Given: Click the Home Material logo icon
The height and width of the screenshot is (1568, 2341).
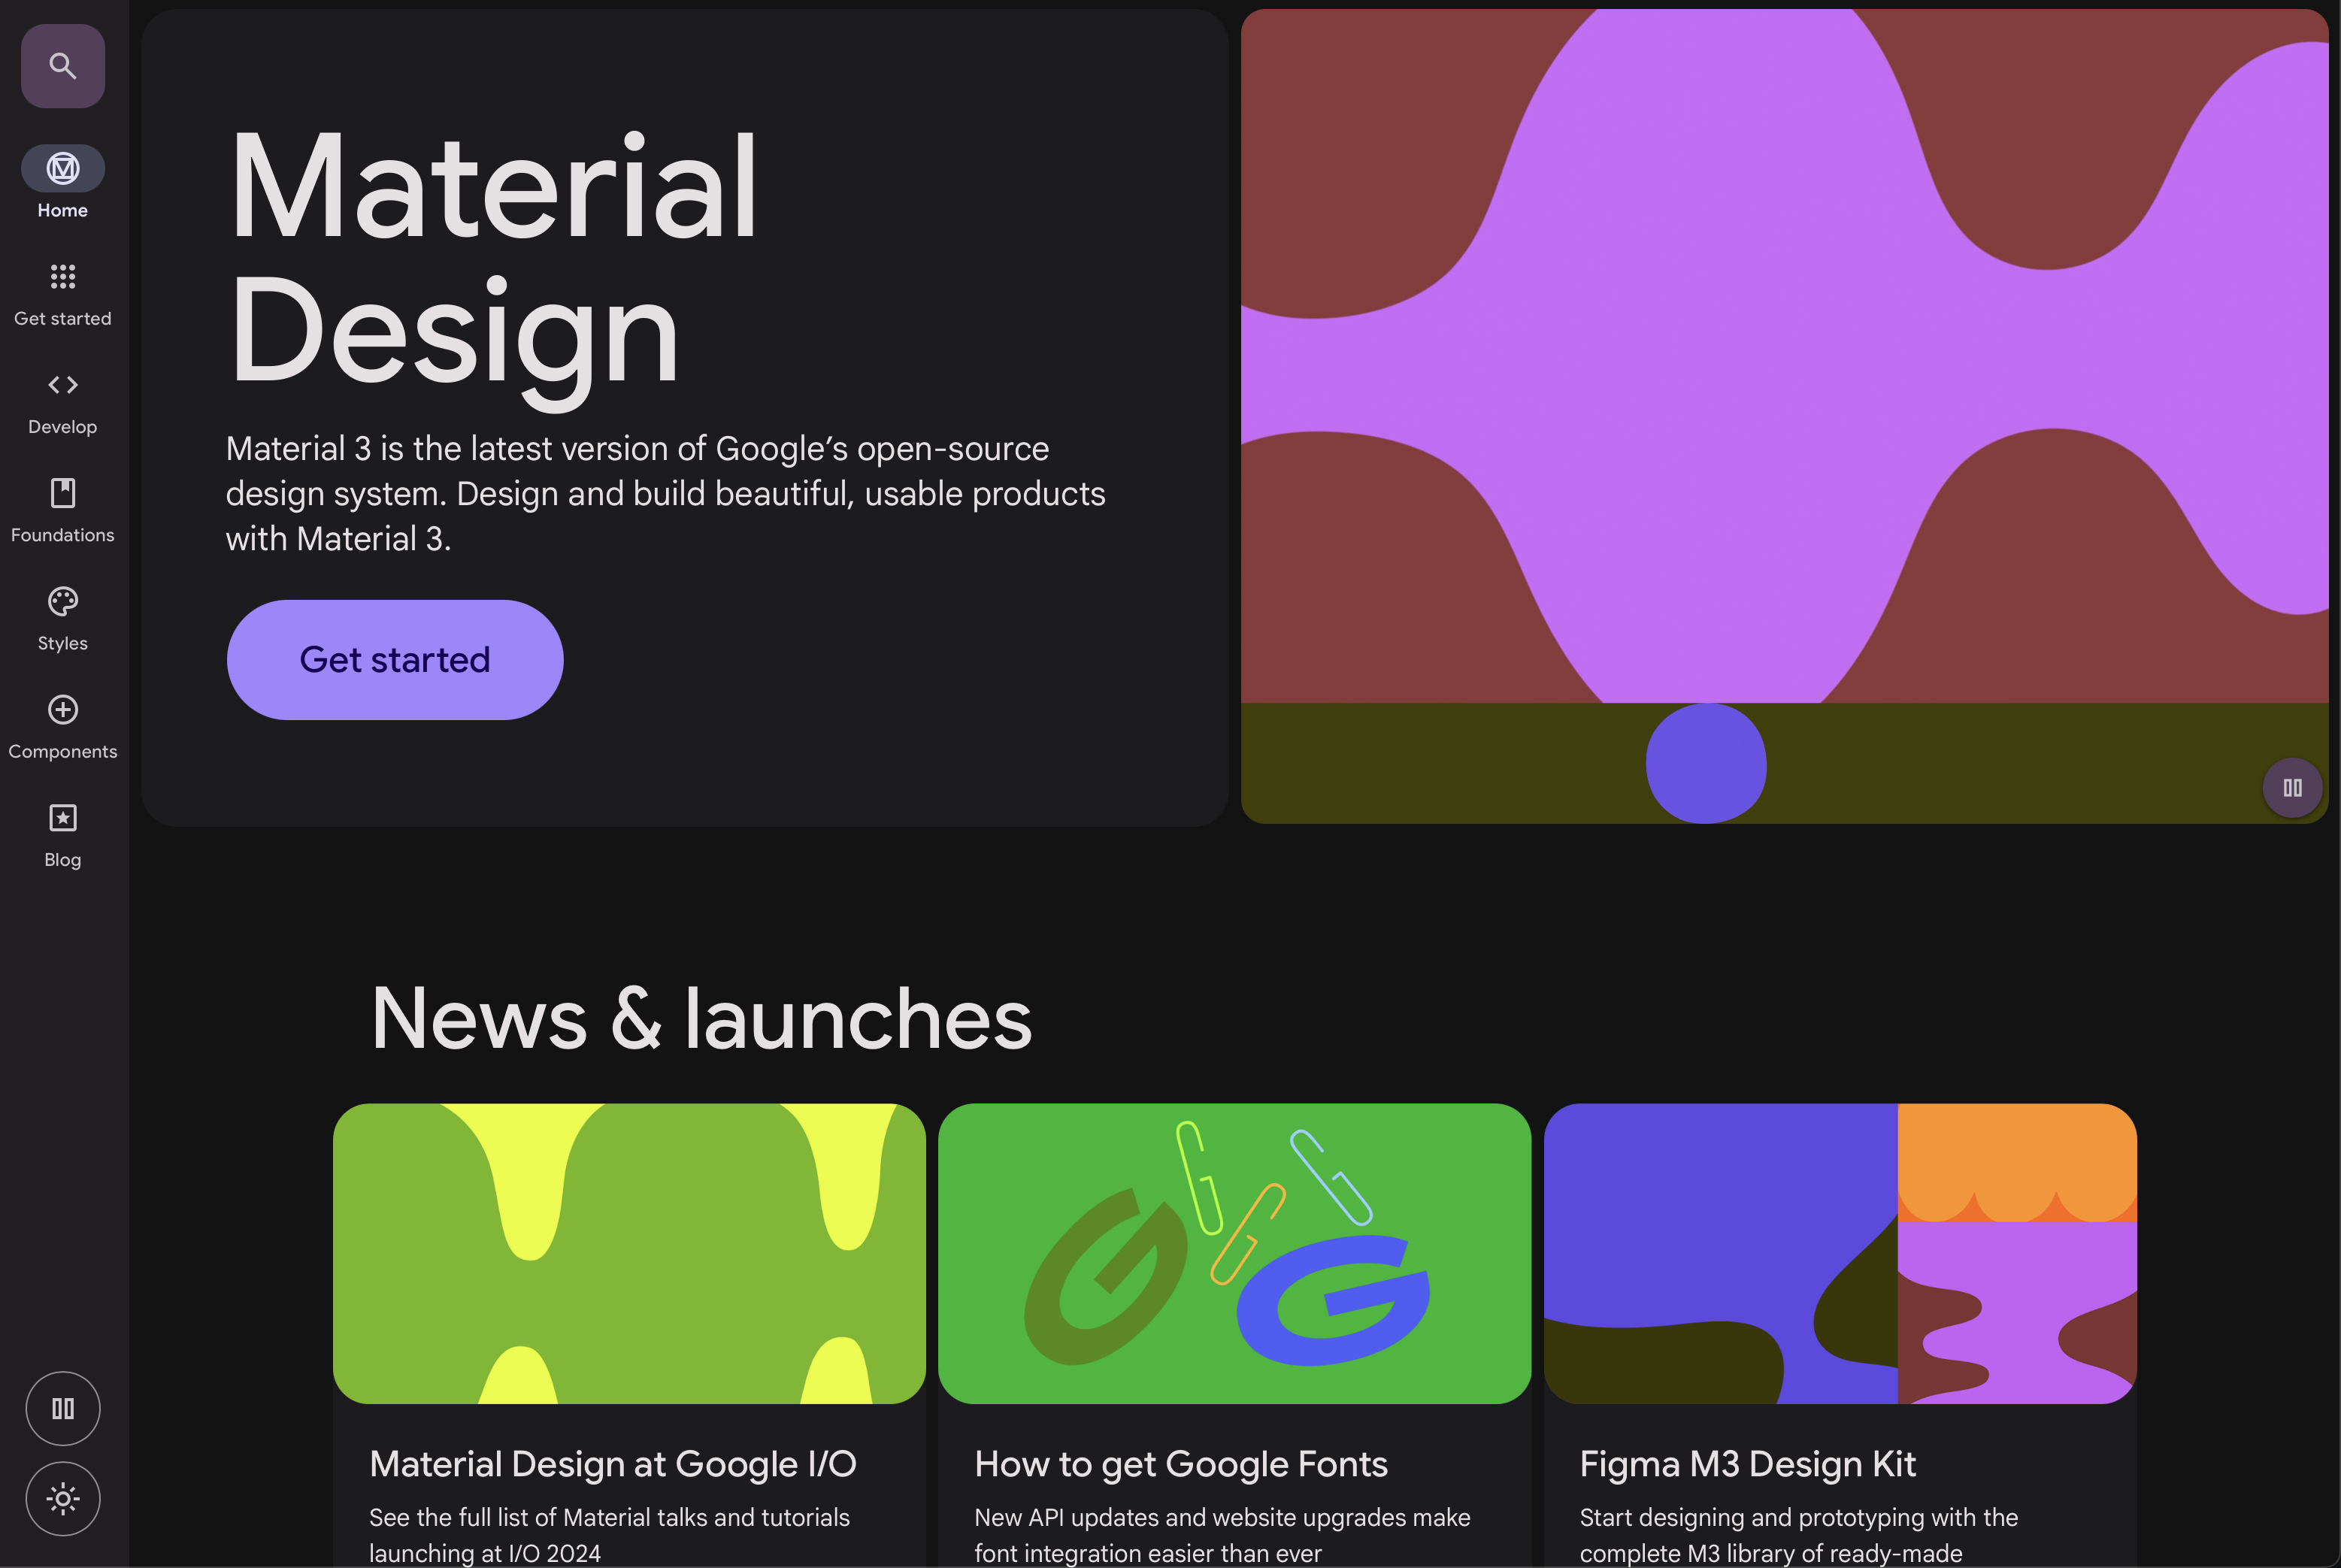Looking at the screenshot, I should pyautogui.click(x=63, y=168).
